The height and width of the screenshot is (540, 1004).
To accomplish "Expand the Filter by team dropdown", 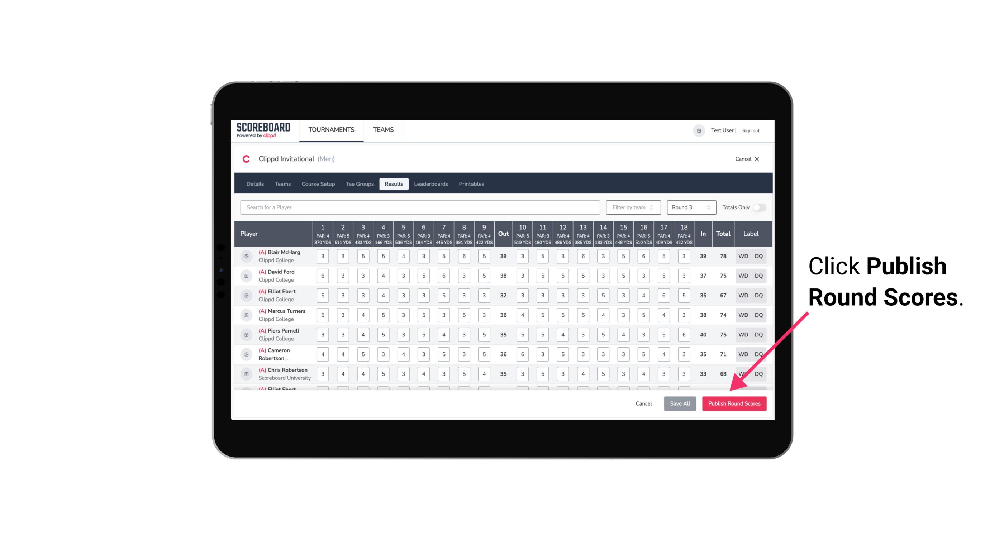I will click(x=632, y=207).
